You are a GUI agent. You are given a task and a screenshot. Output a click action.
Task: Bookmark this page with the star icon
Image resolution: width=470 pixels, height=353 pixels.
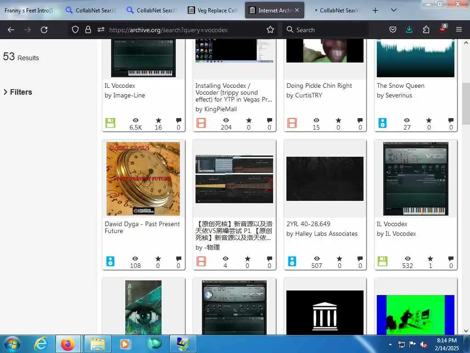270,29
